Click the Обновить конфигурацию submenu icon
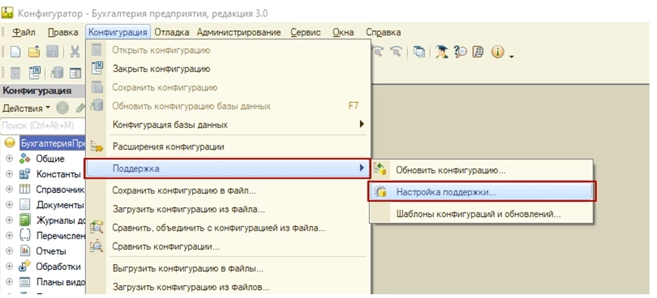The width and height of the screenshot is (657, 298). pyautogui.click(x=380, y=169)
